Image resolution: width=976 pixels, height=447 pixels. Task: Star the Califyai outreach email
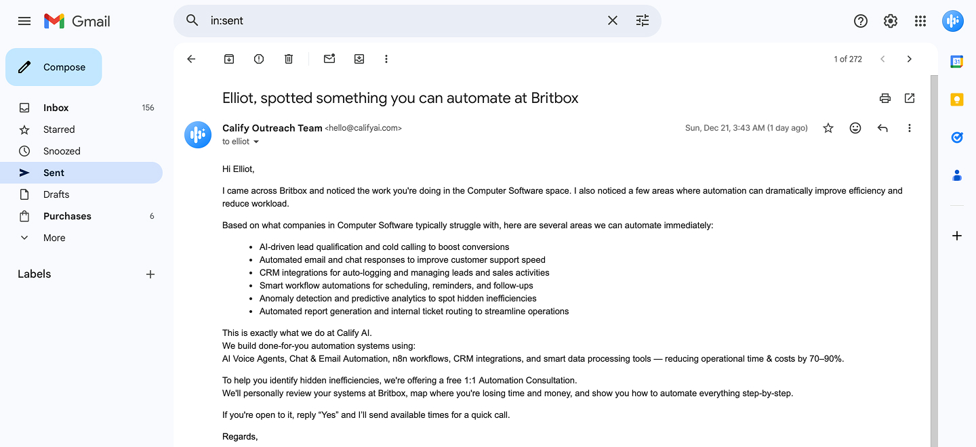pyautogui.click(x=828, y=128)
